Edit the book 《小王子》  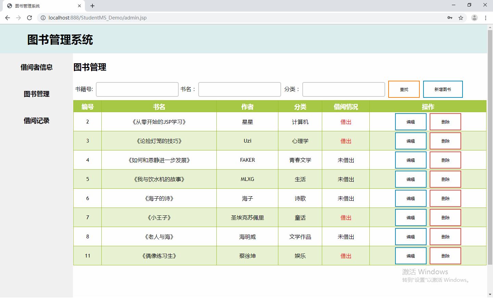[410, 217]
